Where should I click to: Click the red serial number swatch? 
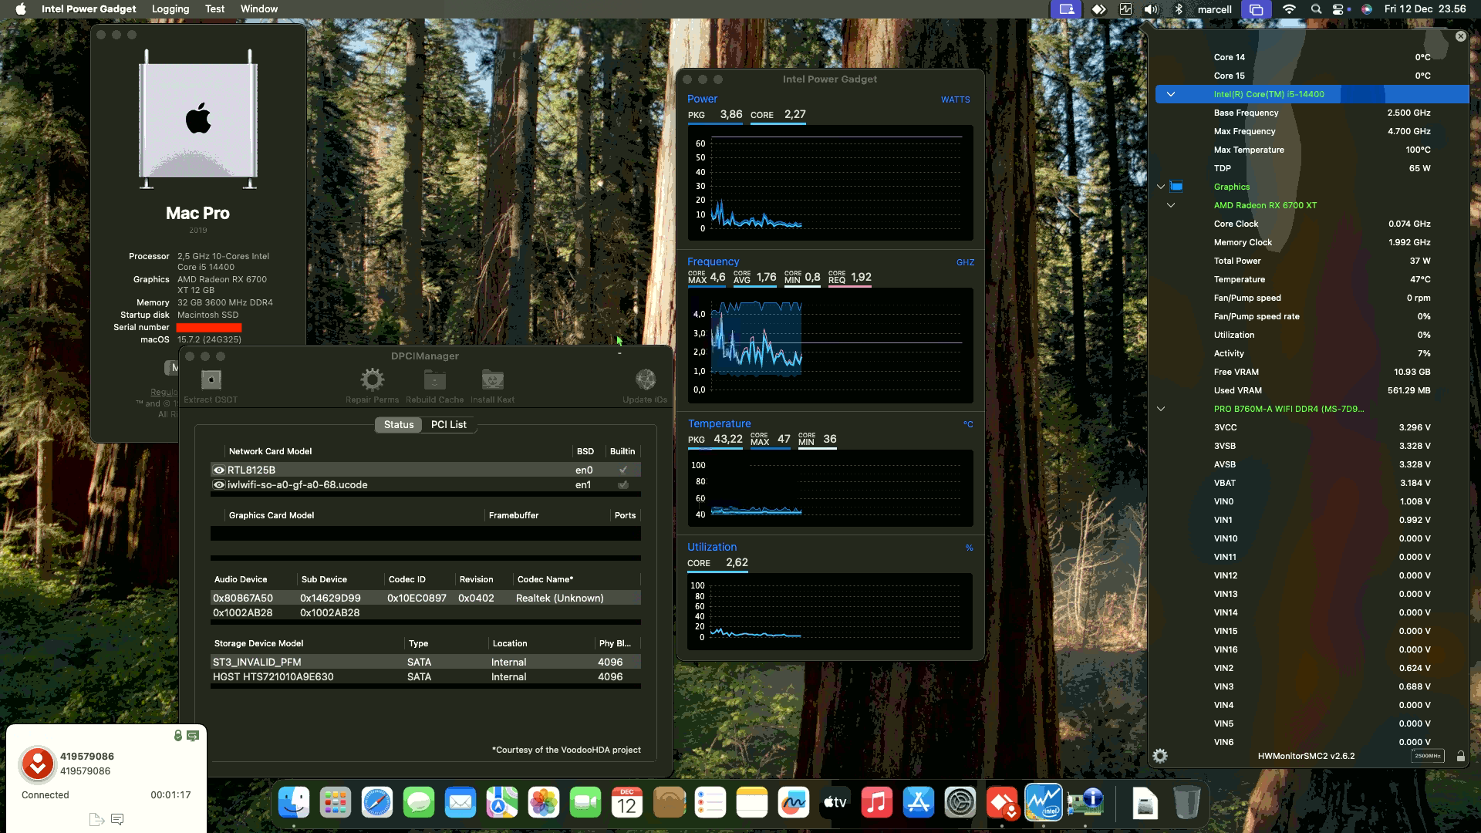pyautogui.click(x=209, y=328)
